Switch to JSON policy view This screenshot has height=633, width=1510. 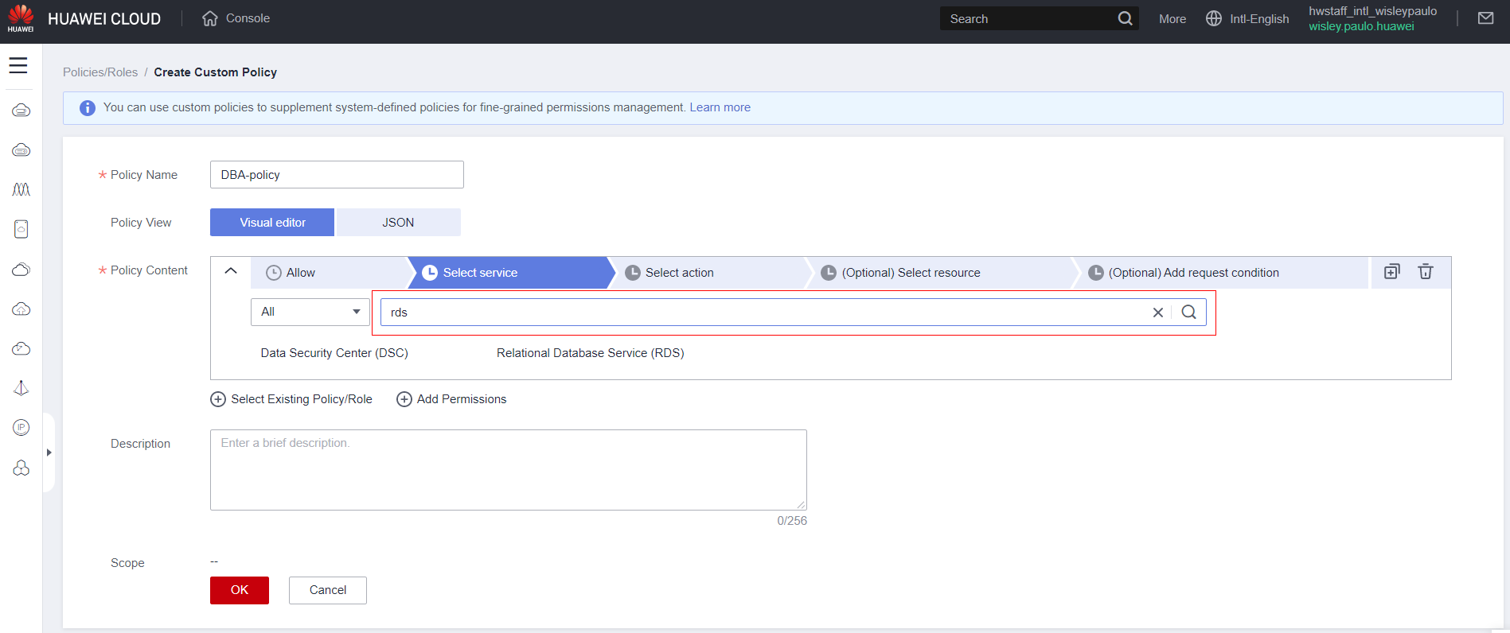[398, 223]
